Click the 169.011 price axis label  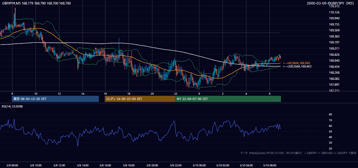point(334,48)
